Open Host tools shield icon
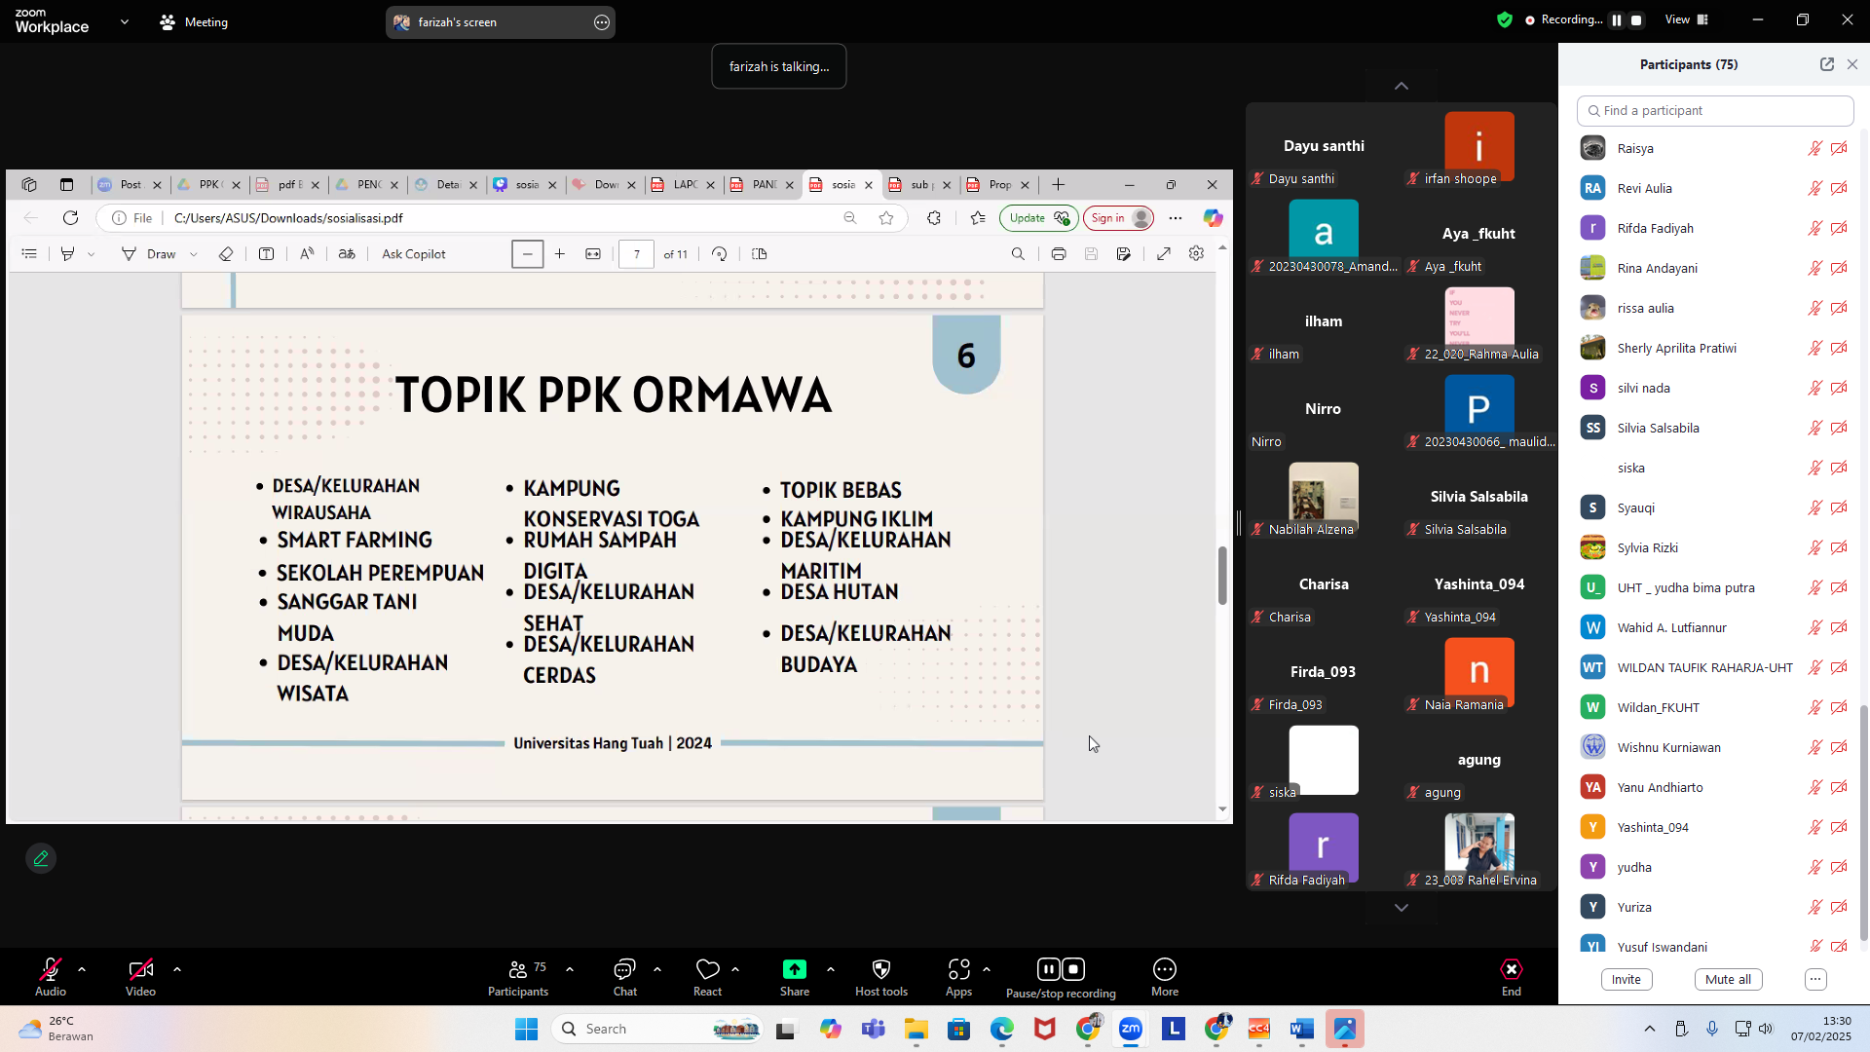Image resolution: width=1870 pixels, height=1052 pixels. coord(880,969)
